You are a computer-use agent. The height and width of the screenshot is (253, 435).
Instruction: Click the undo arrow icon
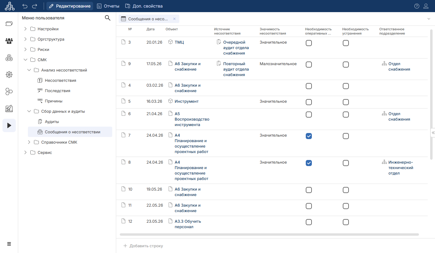click(25, 6)
